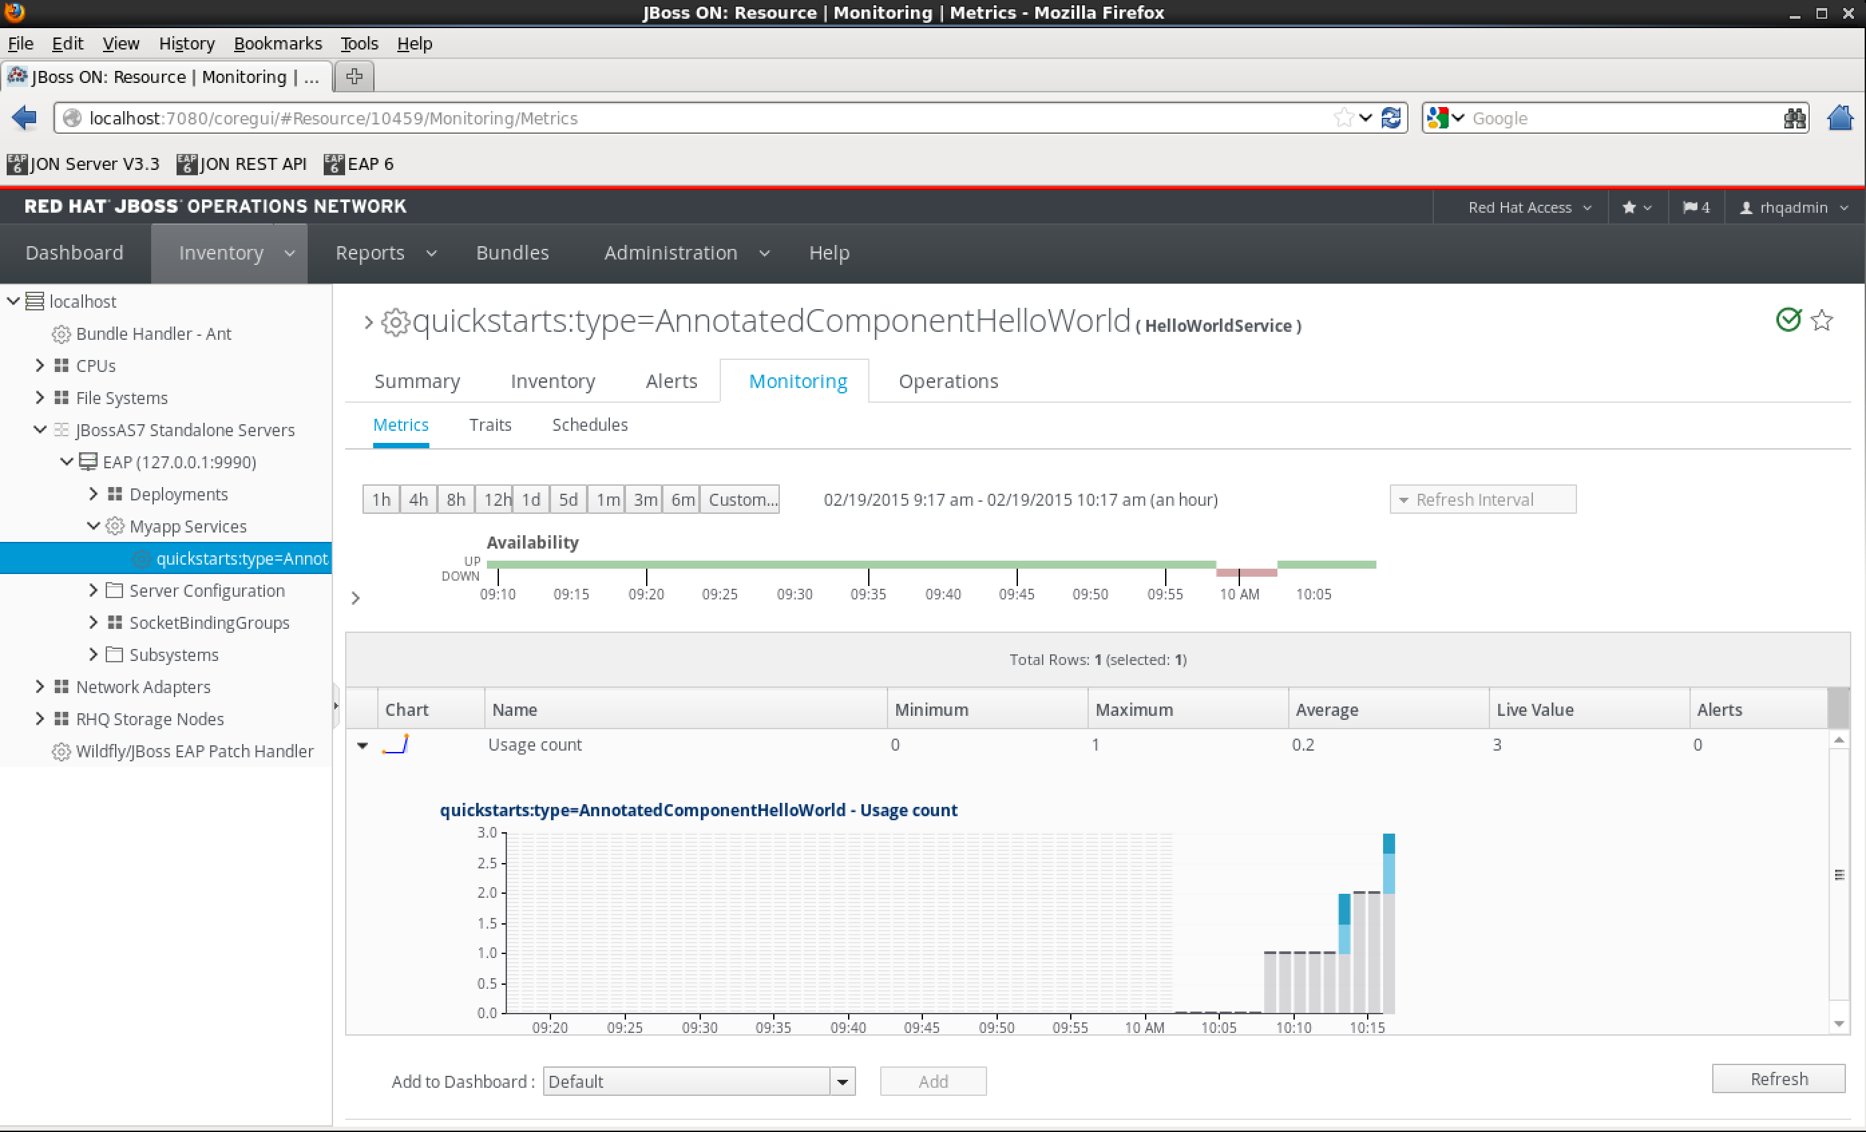Open the Refresh Interval dropdown
Viewport: 1866px width, 1132px height.
click(x=1482, y=500)
